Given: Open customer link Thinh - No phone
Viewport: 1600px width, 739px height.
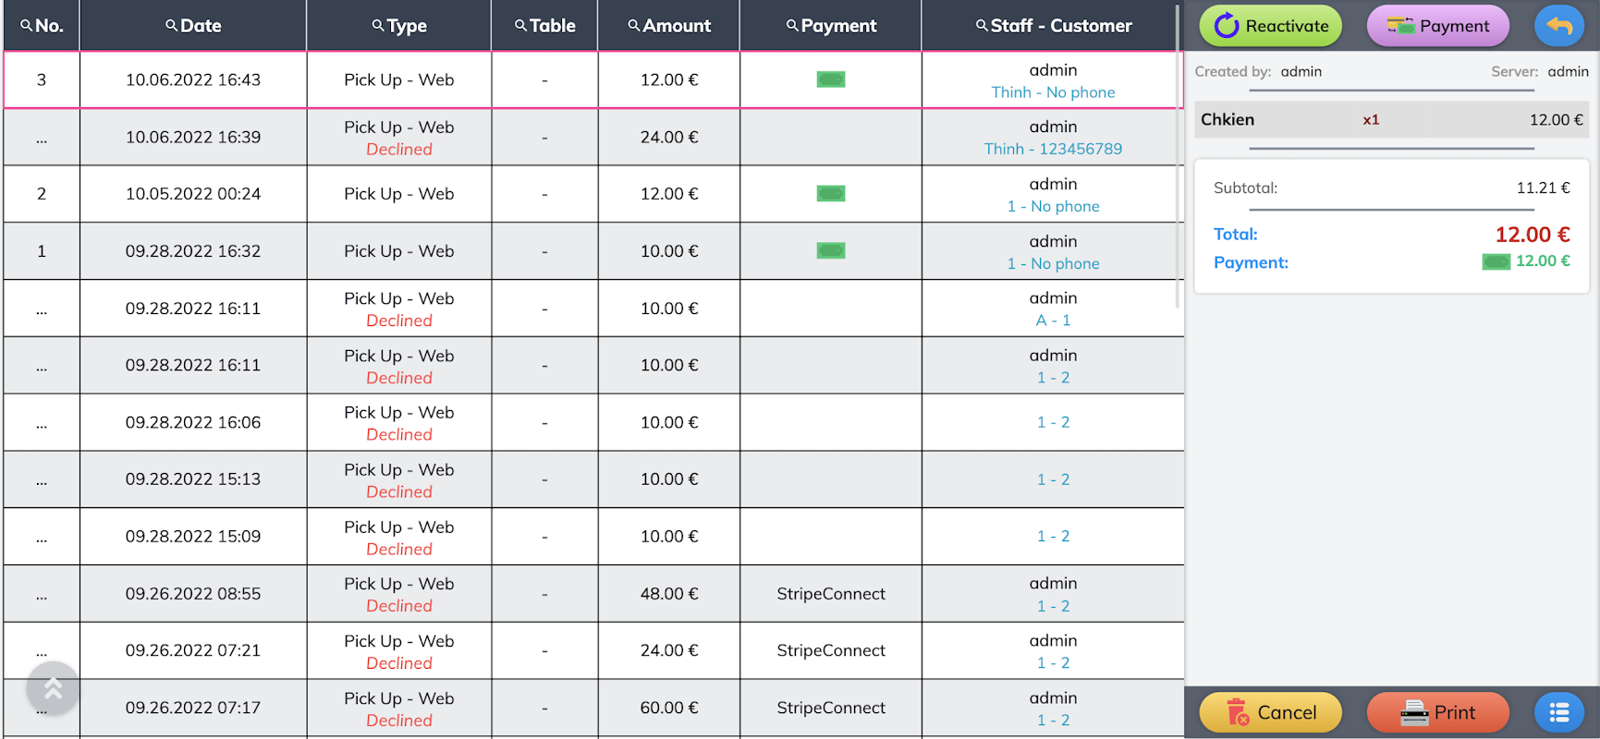Looking at the screenshot, I should click(x=1053, y=92).
